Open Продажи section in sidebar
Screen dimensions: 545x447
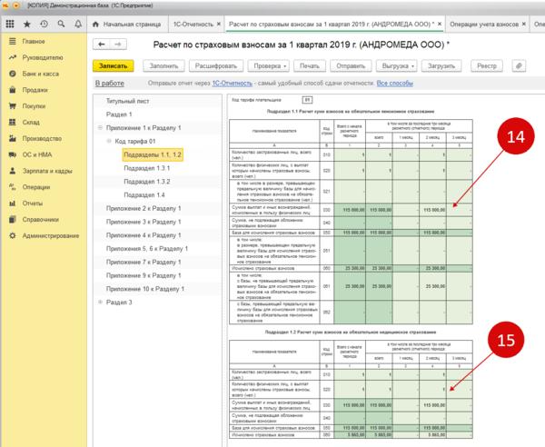click(35, 90)
